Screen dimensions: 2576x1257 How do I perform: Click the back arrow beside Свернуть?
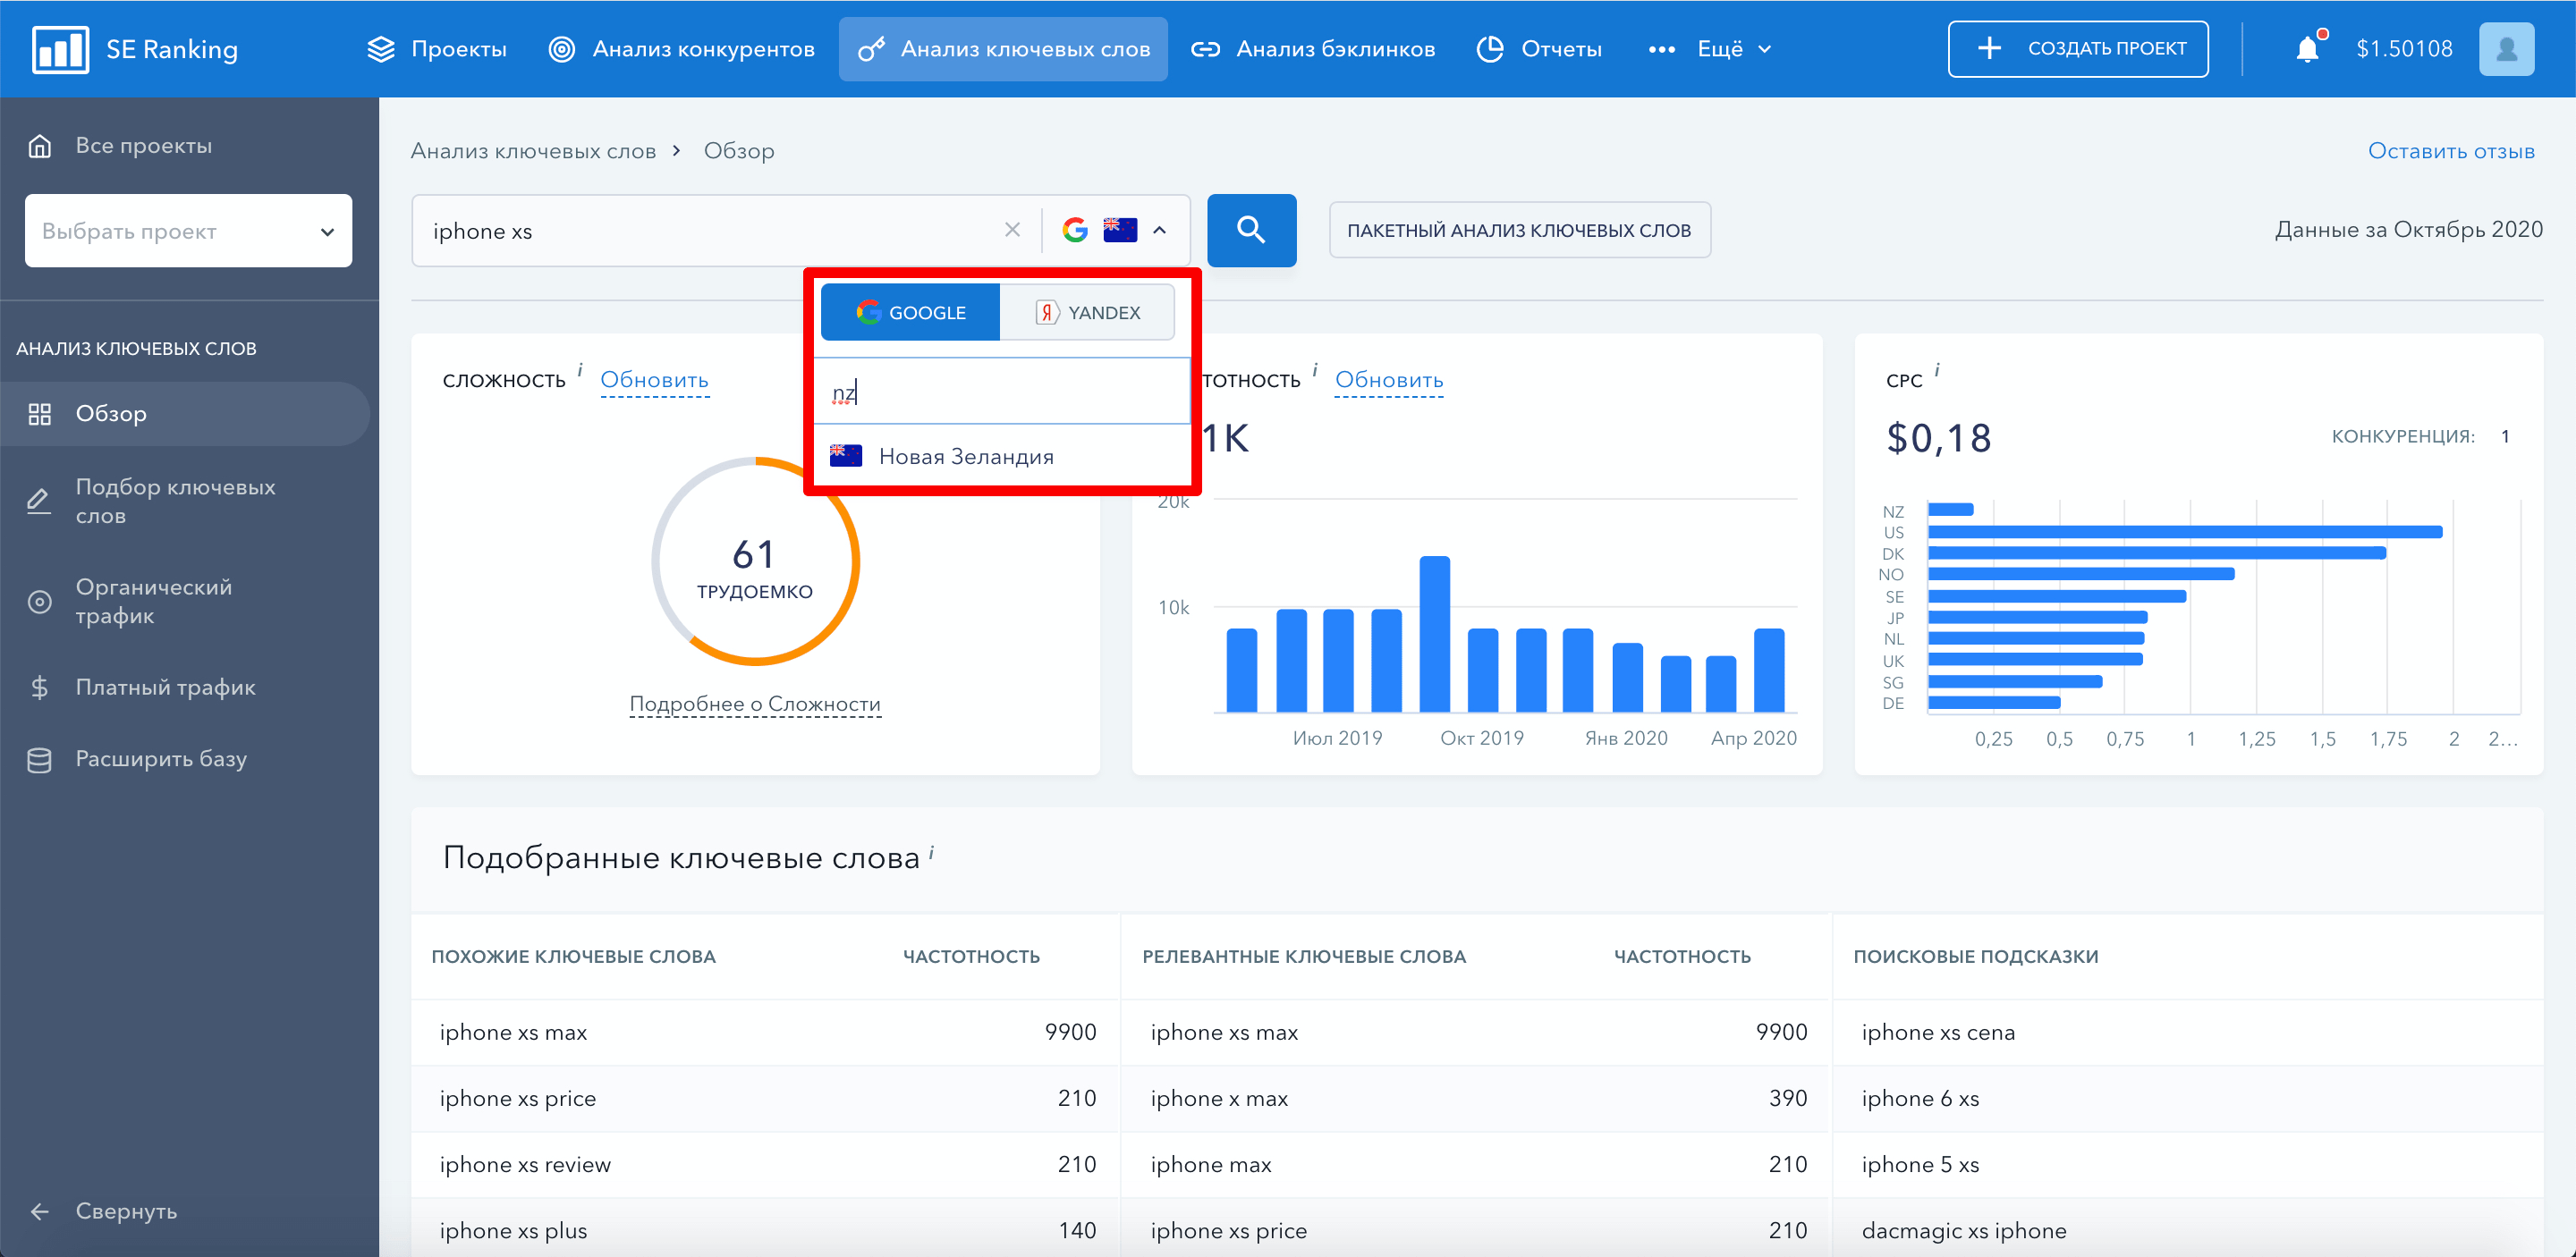click(39, 1211)
